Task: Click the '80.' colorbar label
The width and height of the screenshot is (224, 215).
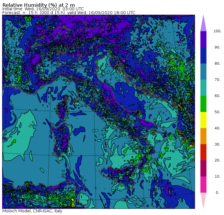Action: [218, 64]
